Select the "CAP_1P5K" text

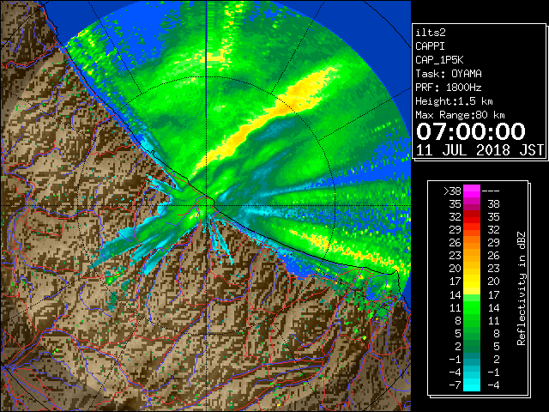coord(439,60)
